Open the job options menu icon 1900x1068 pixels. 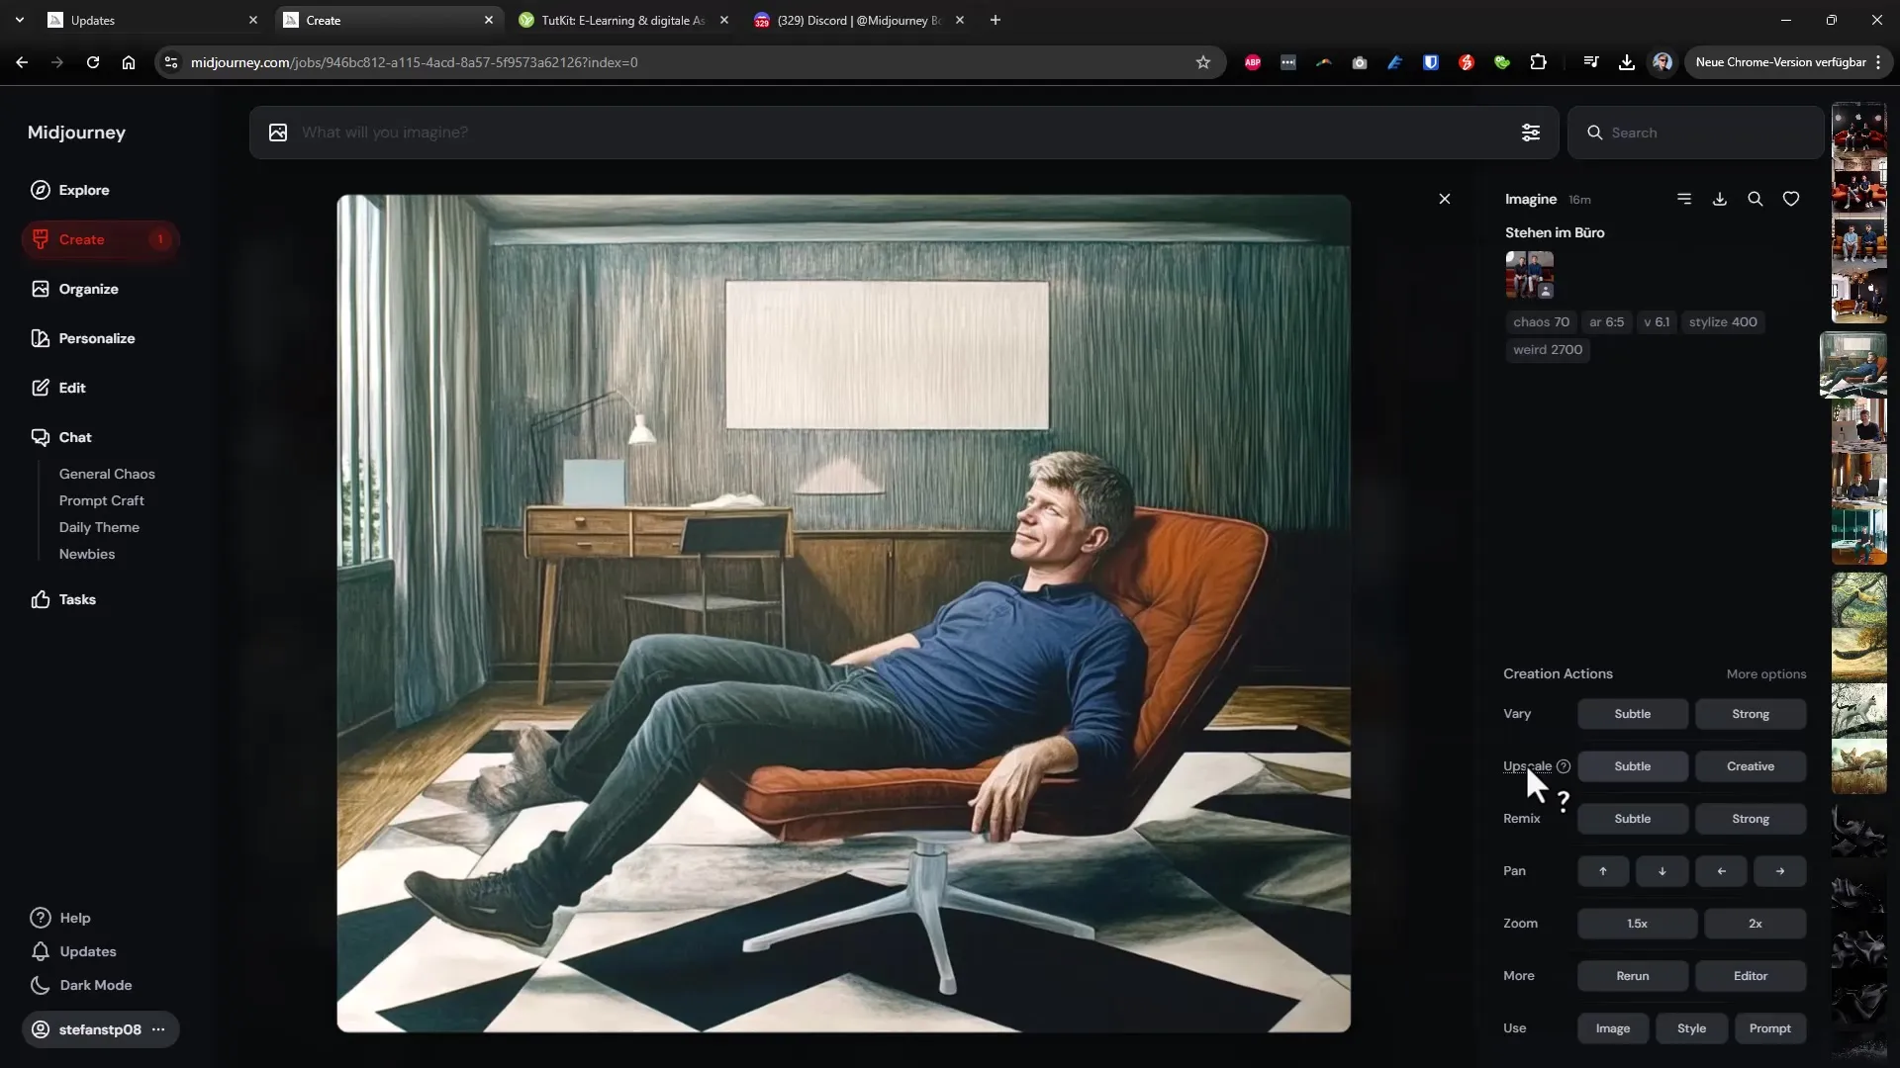[1684, 199]
